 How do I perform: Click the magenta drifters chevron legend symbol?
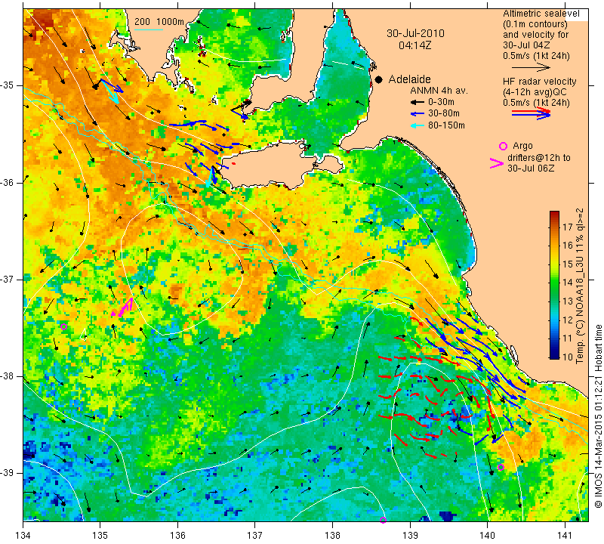(496, 163)
